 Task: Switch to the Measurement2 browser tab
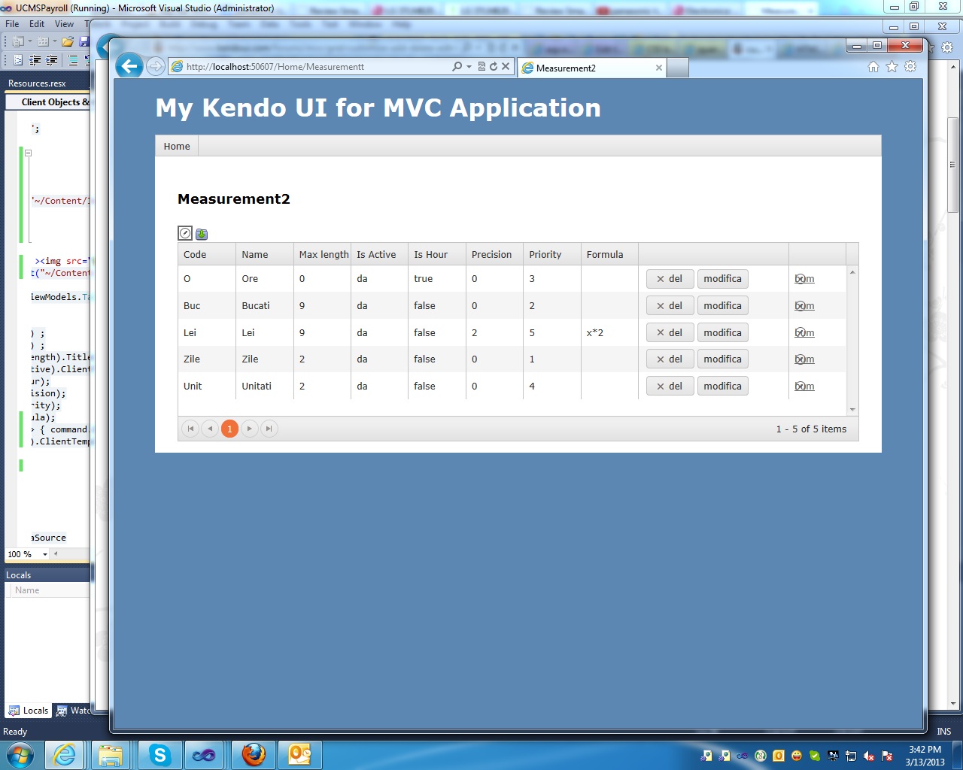(x=592, y=68)
